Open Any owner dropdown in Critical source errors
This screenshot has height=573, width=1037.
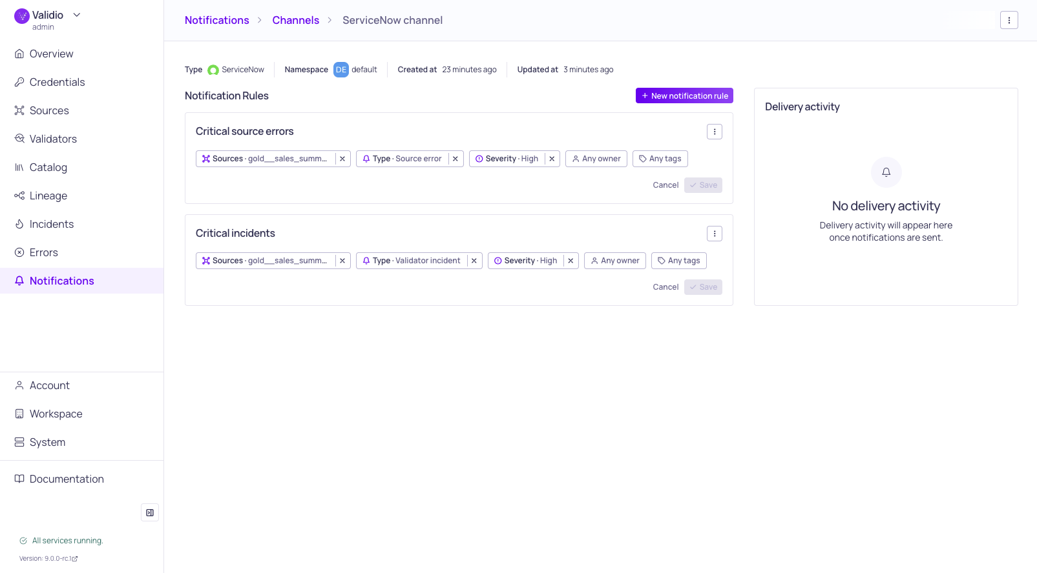596,159
